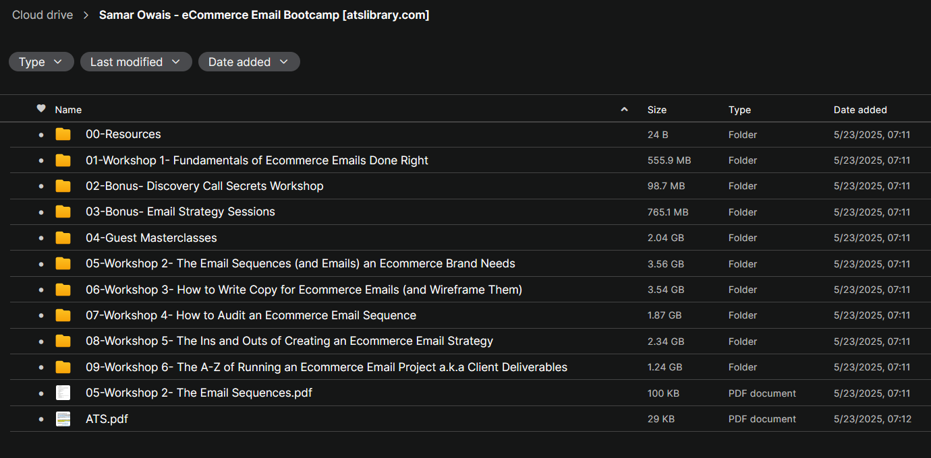Click the heart favorites column header icon
Image resolution: width=931 pixels, height=458 pixels.
pos(41,109)
